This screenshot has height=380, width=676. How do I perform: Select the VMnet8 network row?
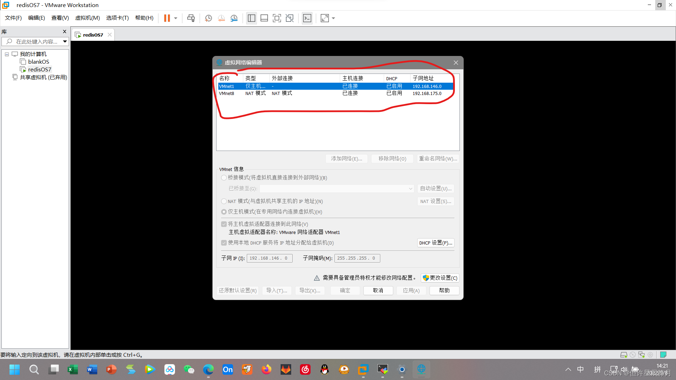pyautogui.click(x=335, y=93)
